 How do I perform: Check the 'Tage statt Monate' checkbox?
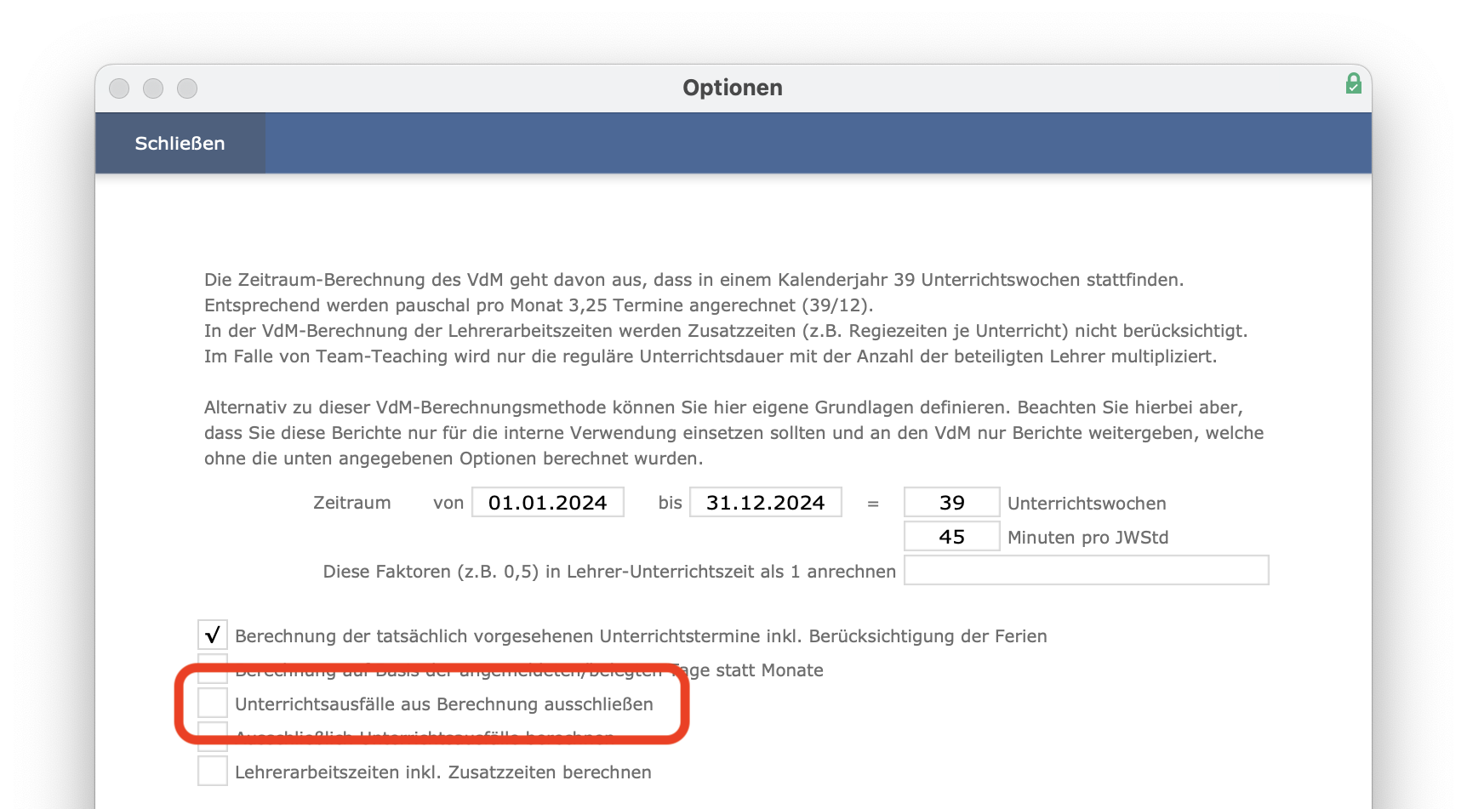tap(213, 669)
